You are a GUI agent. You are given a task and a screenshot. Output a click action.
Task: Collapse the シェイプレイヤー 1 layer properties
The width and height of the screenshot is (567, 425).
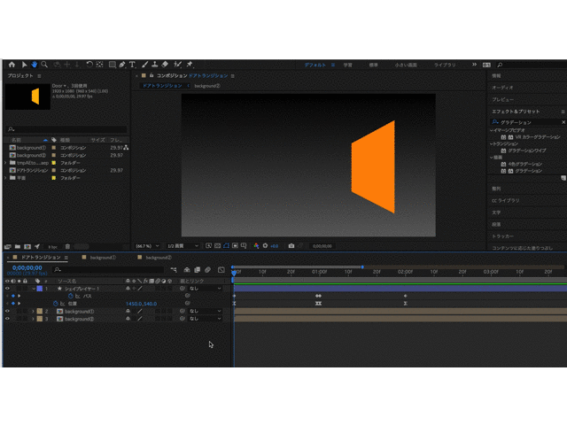[x=33, y=289]
